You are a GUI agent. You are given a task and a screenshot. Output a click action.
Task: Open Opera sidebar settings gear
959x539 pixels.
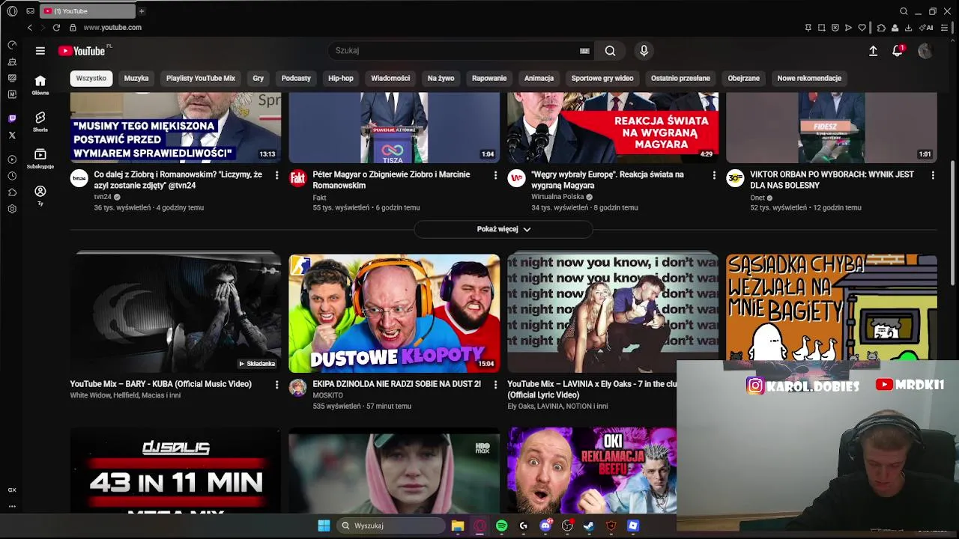click(12, 209)
